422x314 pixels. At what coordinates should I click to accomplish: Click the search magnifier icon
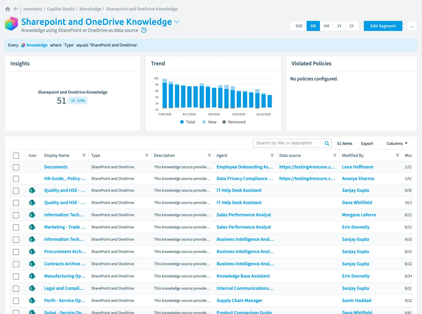[327, 143]
